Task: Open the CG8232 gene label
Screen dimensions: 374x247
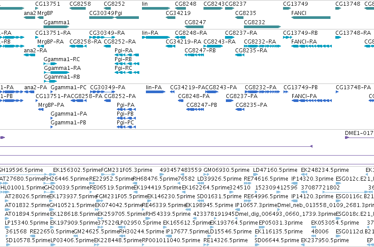Action: tap(254, 22)
